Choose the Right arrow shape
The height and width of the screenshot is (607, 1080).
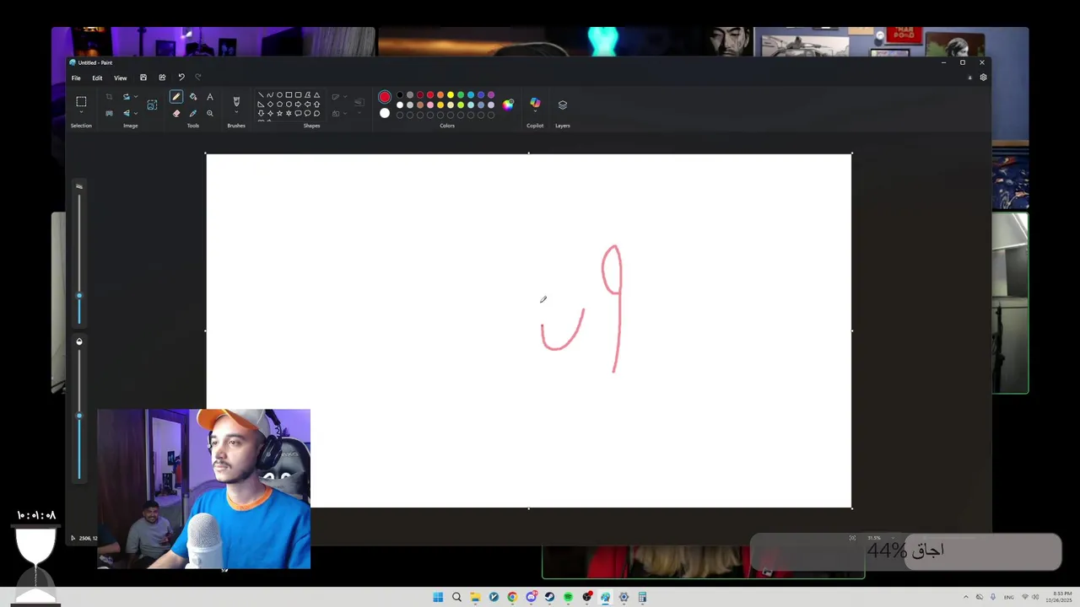click(298, 105)
